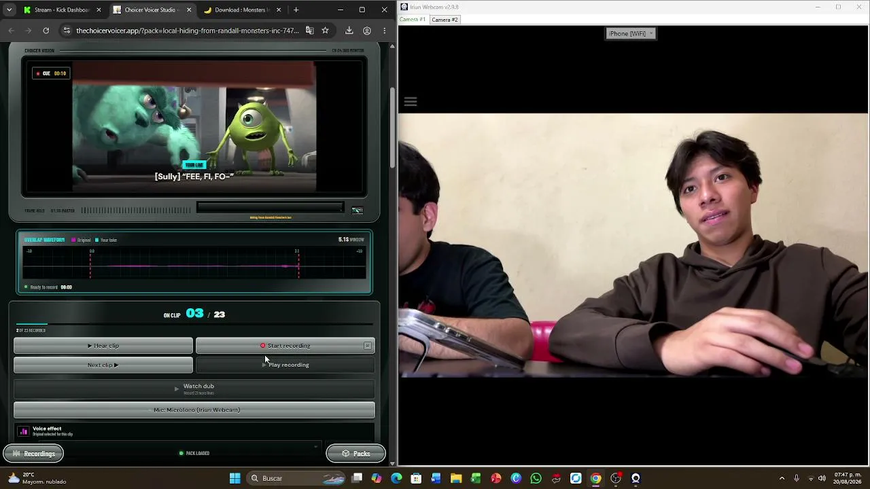Bookmark this page with the star icon
This screenshot has height=489, width=870.
326,31
